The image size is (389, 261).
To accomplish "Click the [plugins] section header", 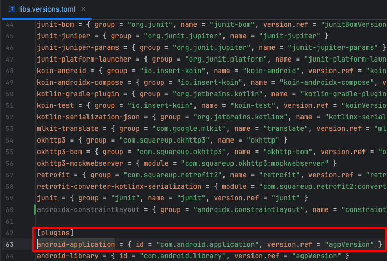I will tap(55, 233).
